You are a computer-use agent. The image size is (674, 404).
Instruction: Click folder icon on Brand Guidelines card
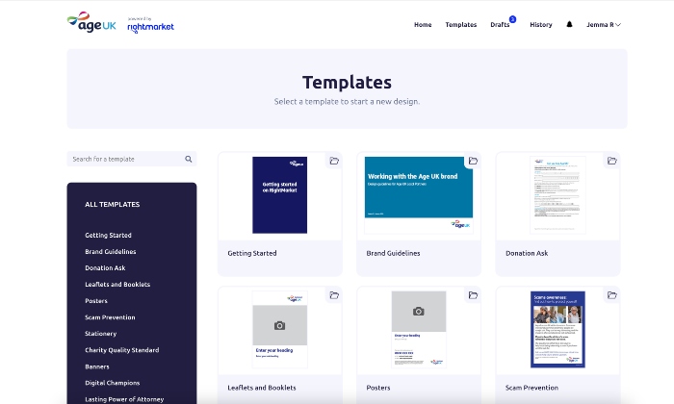tap(473, 161)
